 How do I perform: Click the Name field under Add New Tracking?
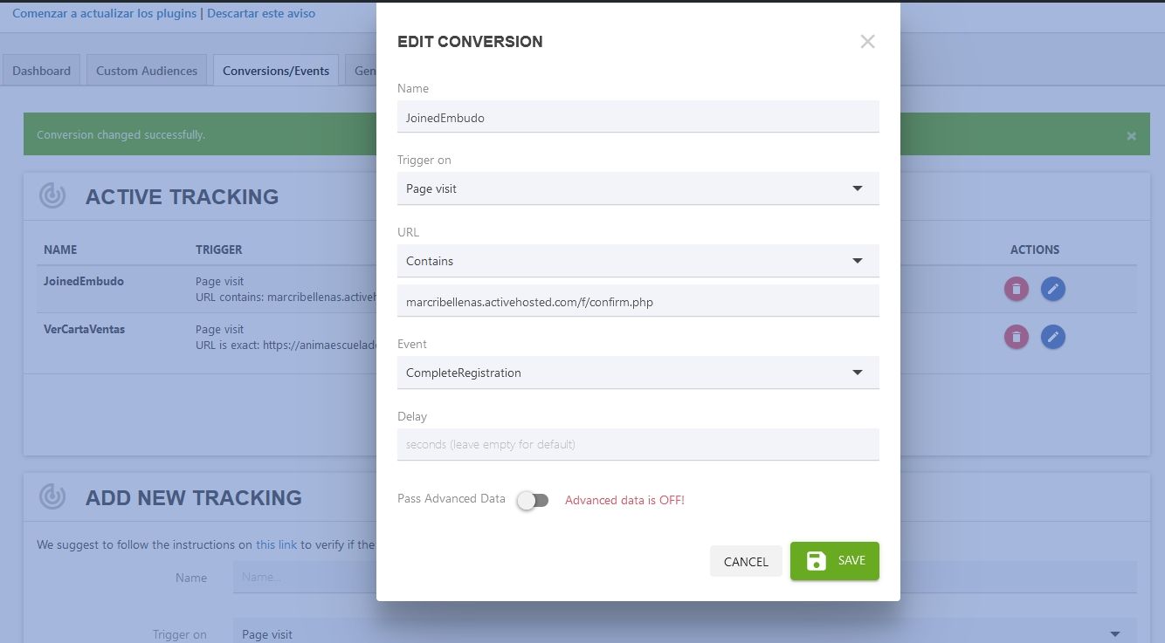pyautogui.click(x=685, y=578)
